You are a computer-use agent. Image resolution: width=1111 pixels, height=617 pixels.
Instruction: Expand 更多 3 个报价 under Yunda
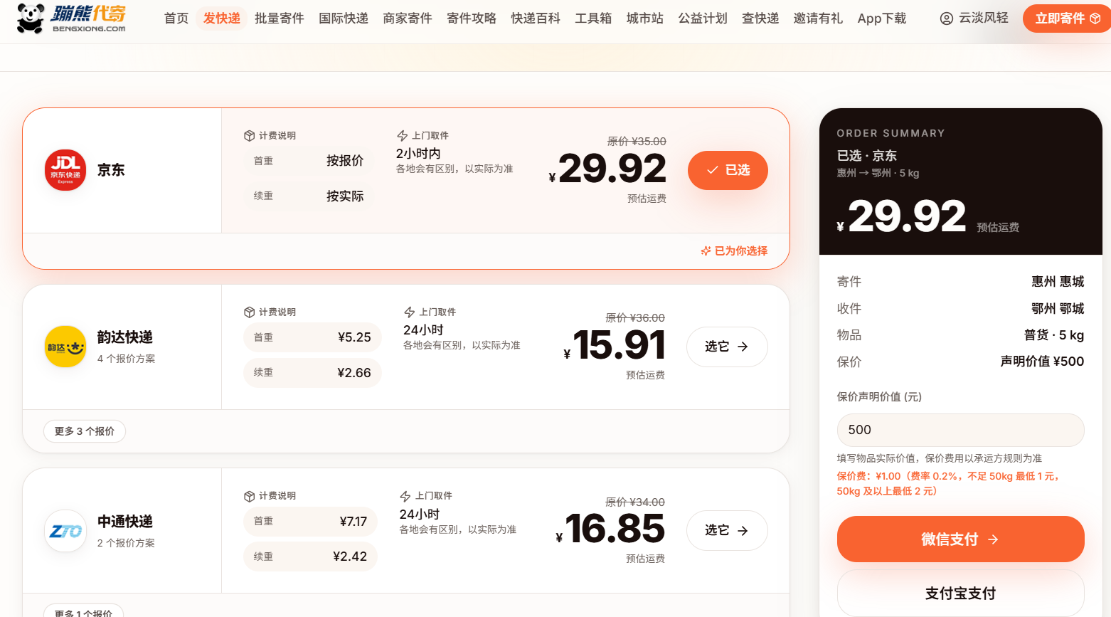(85, 431)
